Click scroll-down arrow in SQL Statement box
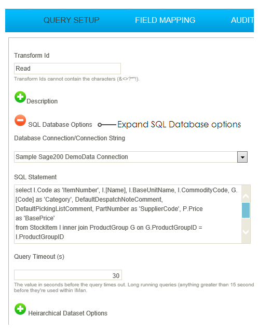 (x=246, y=231)
